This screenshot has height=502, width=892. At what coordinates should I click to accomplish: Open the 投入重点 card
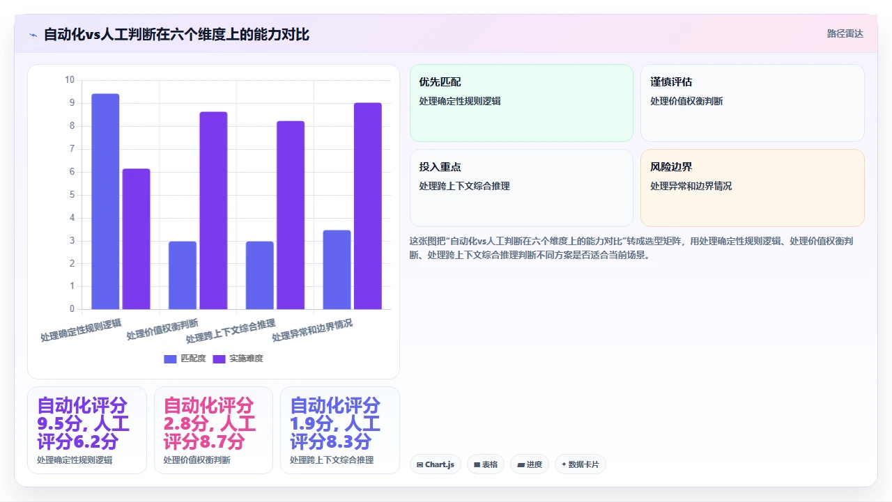[521, 188]
